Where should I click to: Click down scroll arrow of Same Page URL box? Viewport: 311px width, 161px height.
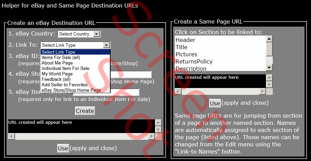[x=269, y=85]
